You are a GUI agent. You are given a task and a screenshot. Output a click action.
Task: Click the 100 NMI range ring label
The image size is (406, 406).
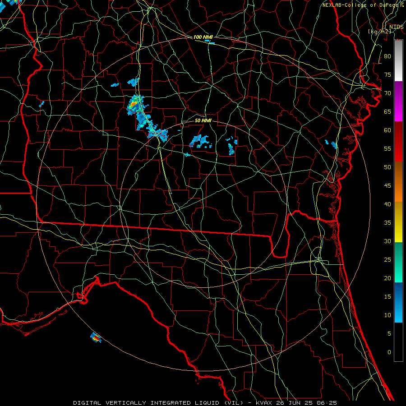coord(203,37)
